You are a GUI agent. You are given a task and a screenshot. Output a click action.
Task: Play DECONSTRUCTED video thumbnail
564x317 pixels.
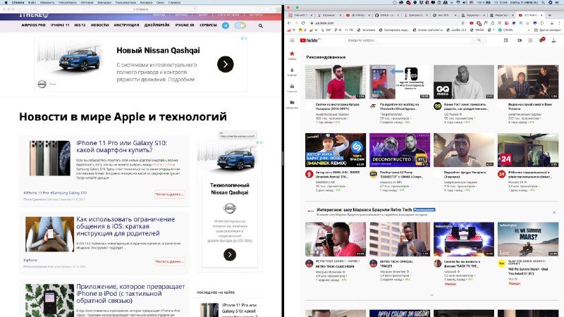400,150
